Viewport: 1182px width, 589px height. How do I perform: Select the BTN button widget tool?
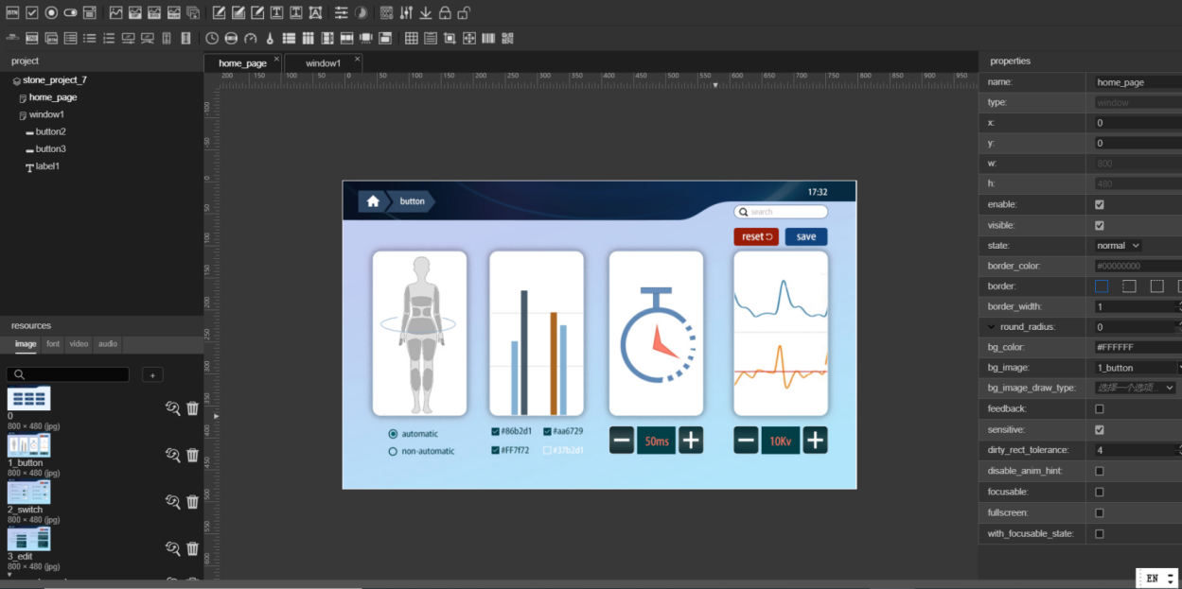(x=12, y=13)
